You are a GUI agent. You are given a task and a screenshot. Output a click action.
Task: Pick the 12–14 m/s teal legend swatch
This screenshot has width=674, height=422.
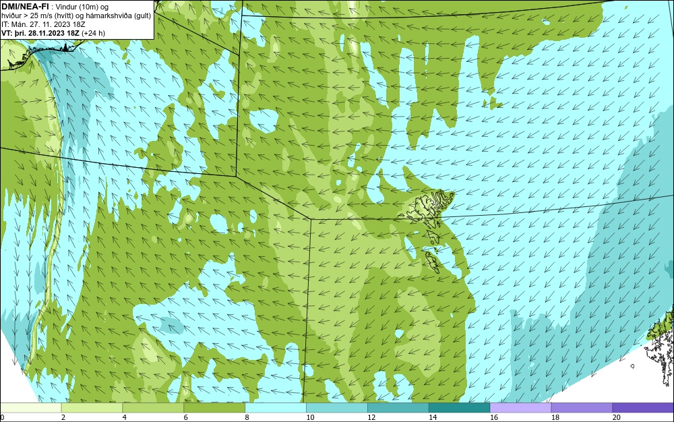(x=398, y=407)
